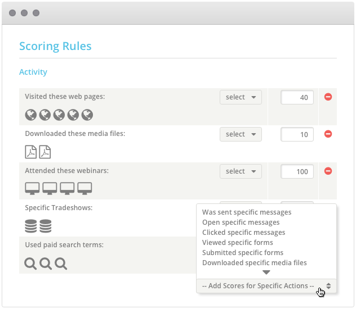Open the first PDF media file icon
This screenshot has height=309, width=356.
30,152
